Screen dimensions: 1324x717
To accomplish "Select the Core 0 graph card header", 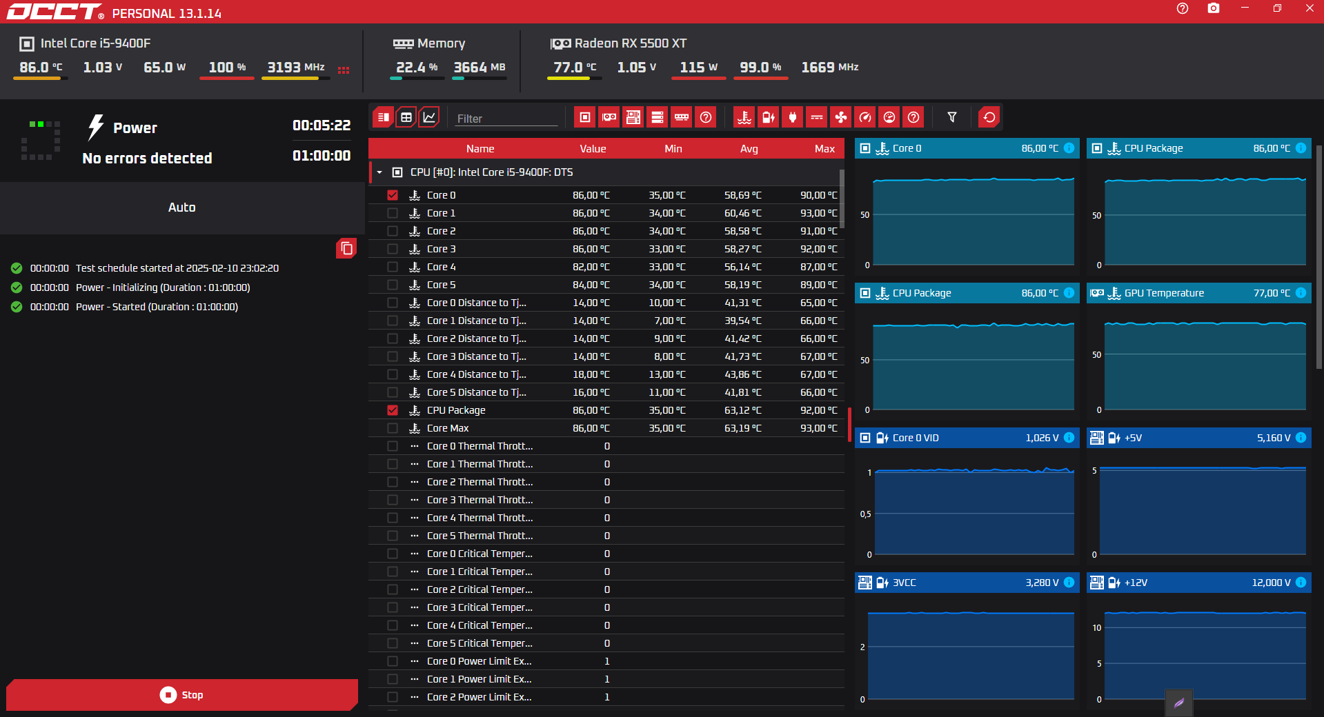I will tap(966, 148).
